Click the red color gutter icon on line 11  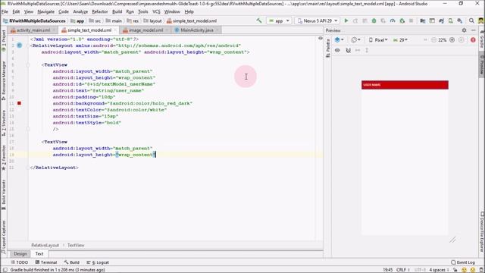[x=19, y=103]
